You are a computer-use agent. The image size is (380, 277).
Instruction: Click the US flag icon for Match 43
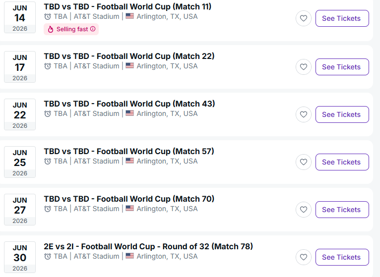pos(129,113)
